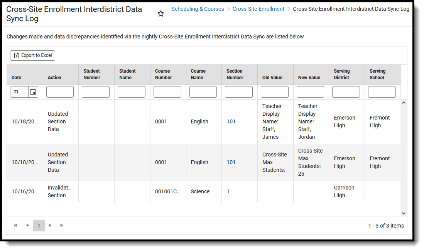Screen dimensions: 424x251
Task: Click the Action filter text box
Action: tap(60, 92)
